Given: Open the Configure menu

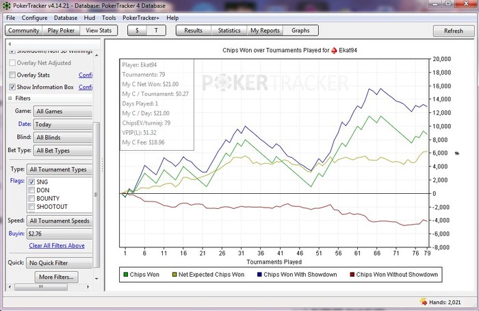Looking at the screenshot, I should coord(34,18).
